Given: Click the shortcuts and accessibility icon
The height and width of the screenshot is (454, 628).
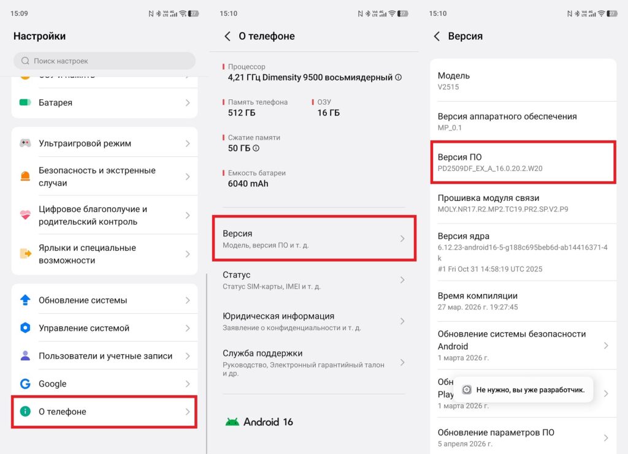Looking at the screenshot, I should click(25, 254).
